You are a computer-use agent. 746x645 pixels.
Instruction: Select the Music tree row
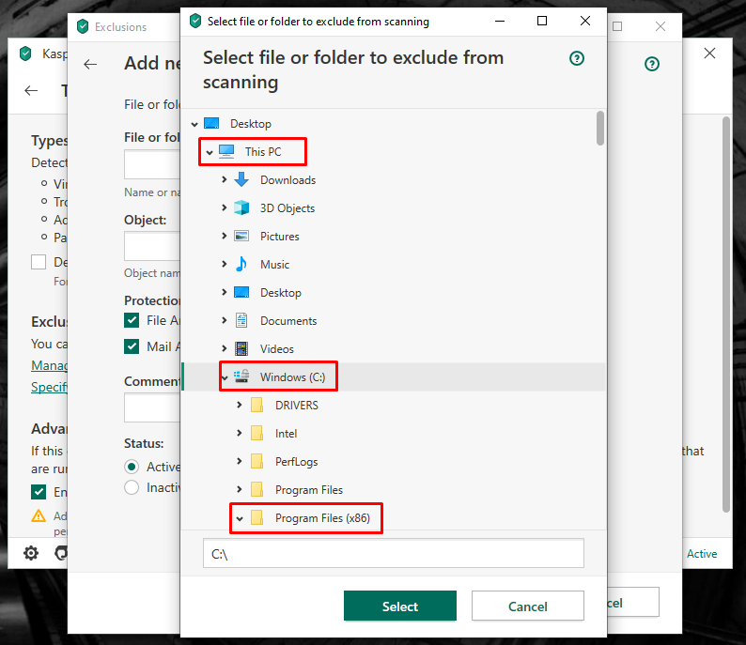tap(394, 264)
